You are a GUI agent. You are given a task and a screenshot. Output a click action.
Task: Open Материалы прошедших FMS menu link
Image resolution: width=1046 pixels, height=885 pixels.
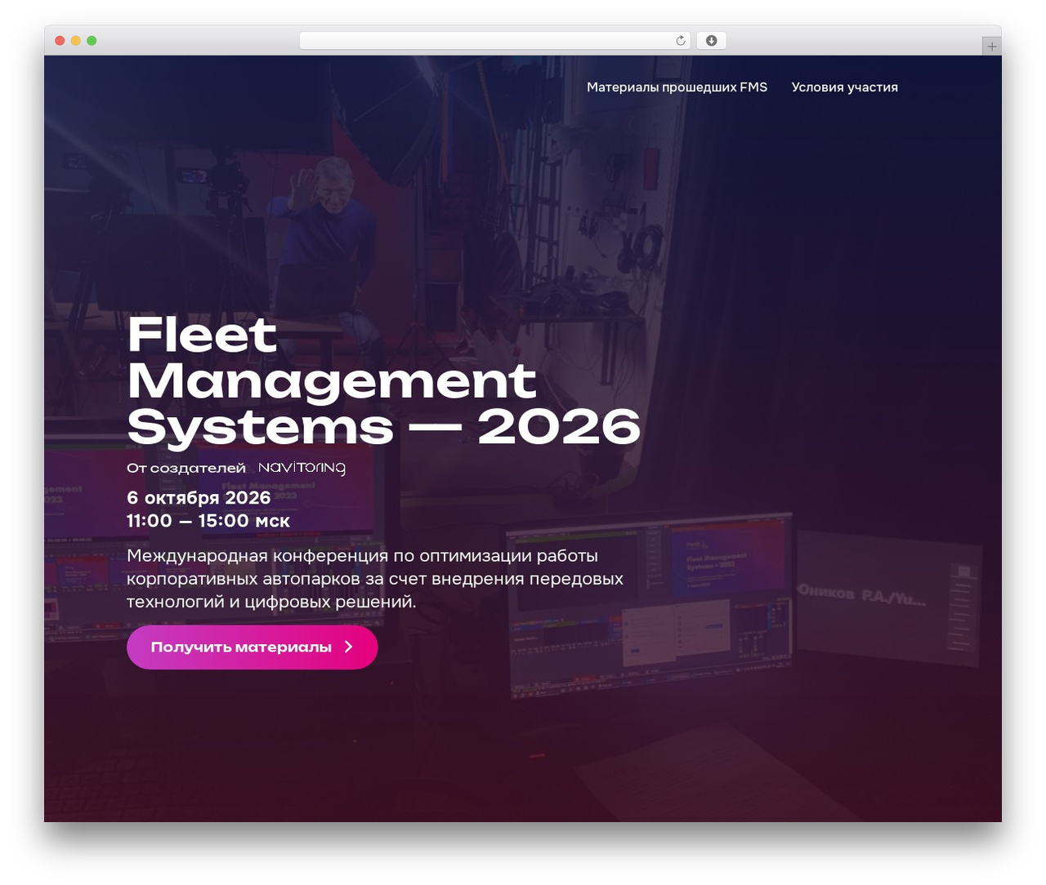[677, 87]
